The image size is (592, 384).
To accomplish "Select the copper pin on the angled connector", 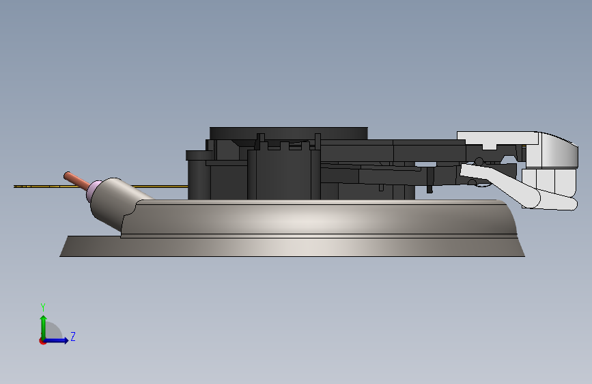I will 76,180.
